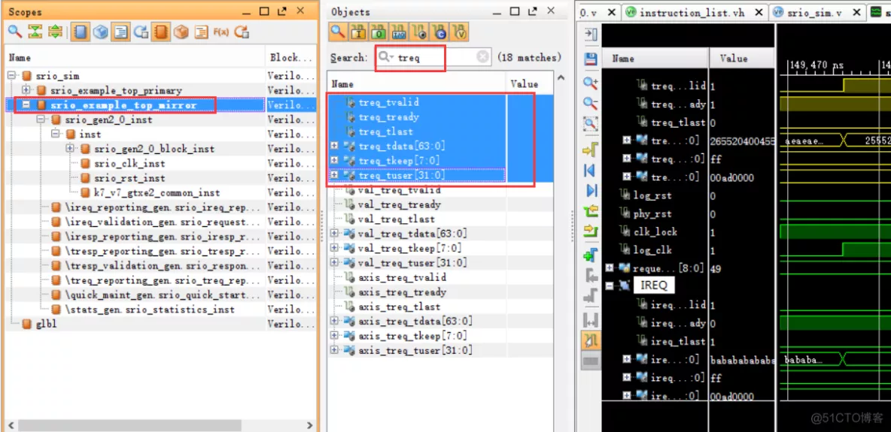Add a marker to the waveform
This screenshot has width=891, height=432.
tap(591, 255)
